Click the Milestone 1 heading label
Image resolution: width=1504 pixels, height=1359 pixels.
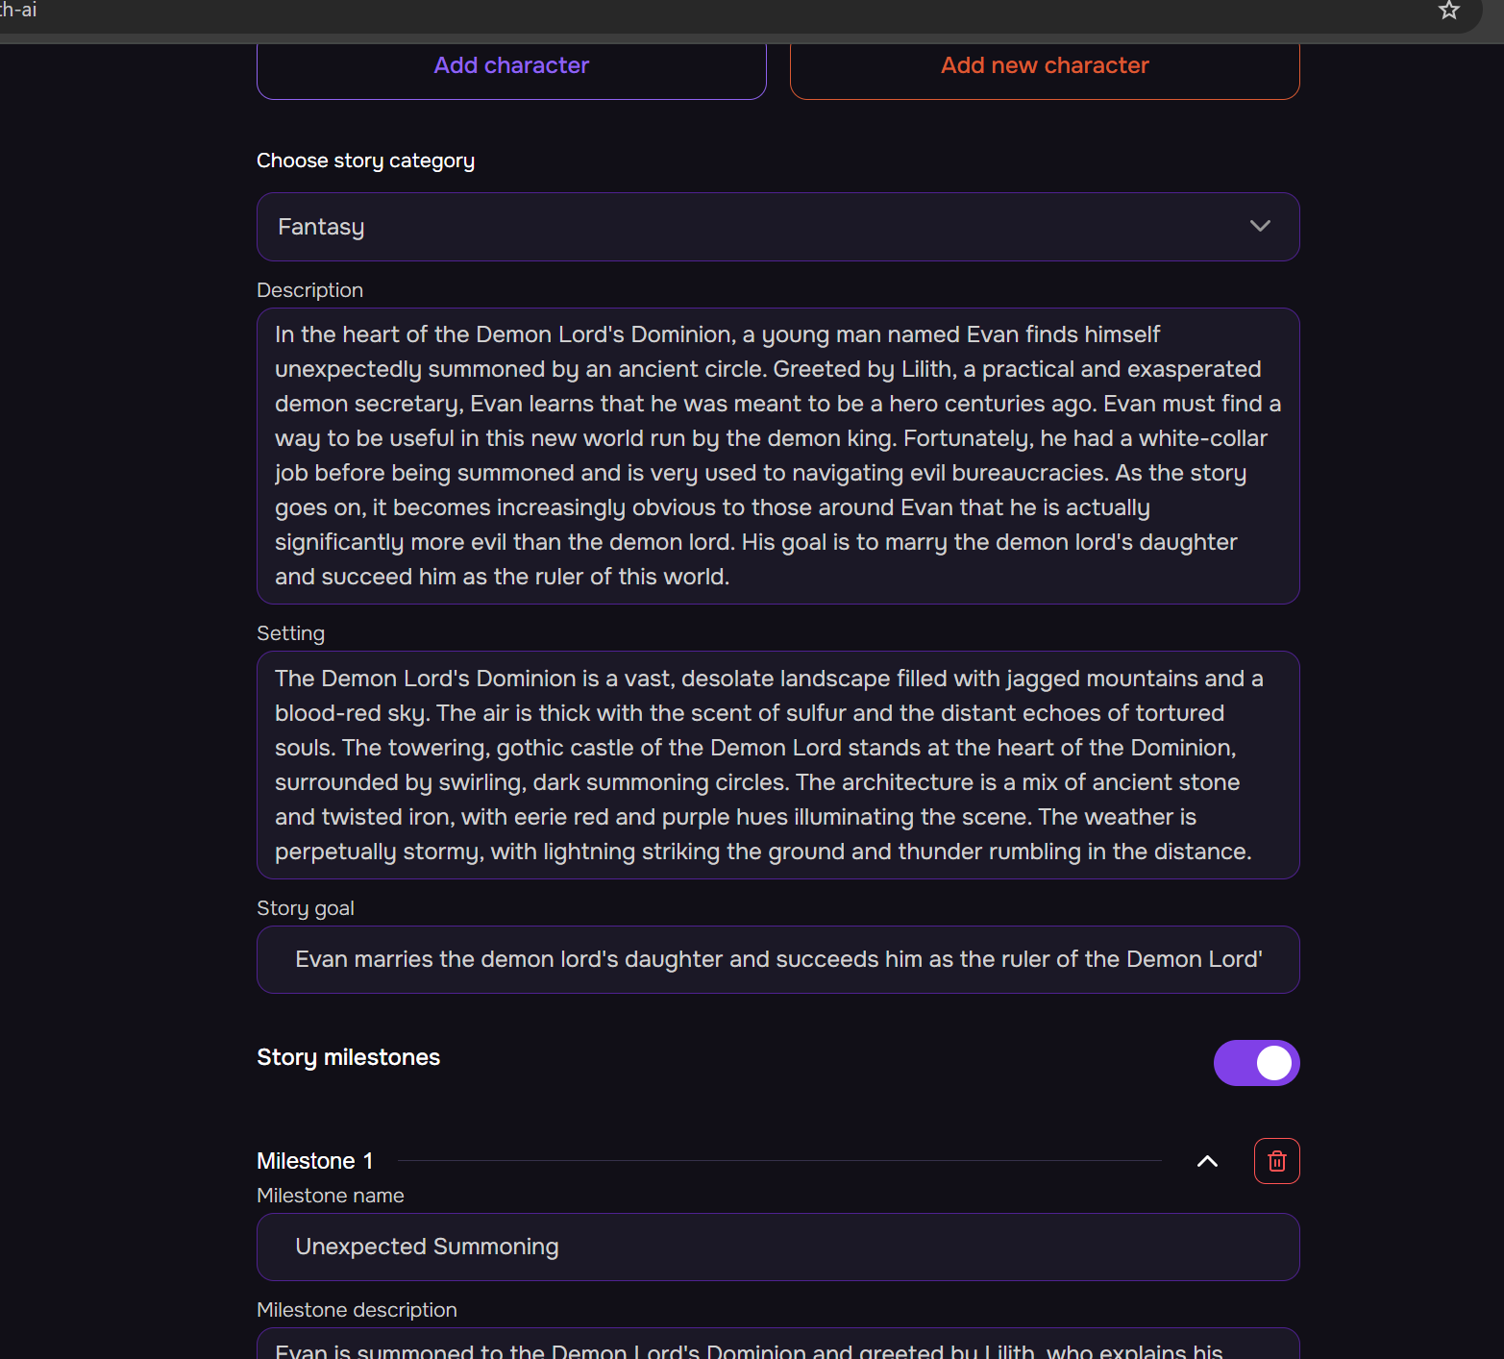pos(314,1161)
